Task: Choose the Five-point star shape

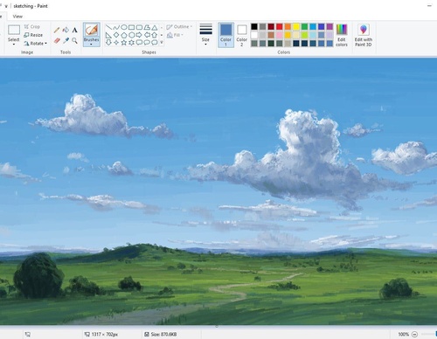Action: pyautogui.click(x=124, y=43)
